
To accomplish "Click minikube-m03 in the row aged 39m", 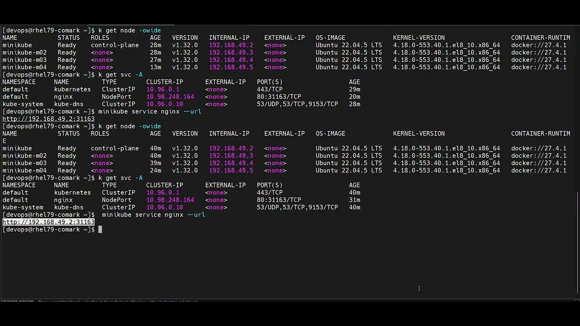I will 24,163.
